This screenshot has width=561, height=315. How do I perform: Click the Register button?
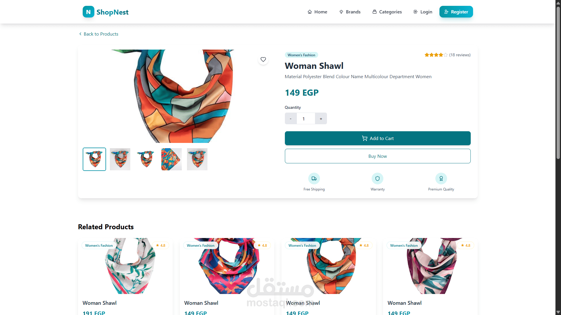[456, 12]
